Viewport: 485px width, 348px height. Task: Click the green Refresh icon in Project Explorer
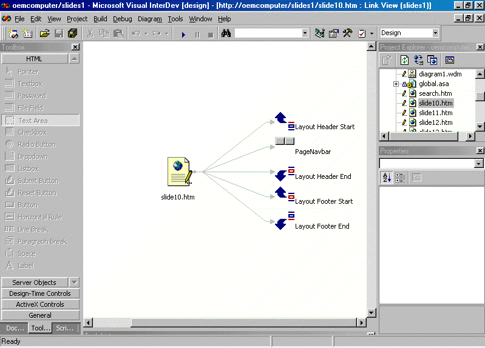pyautogui.click(x=404, y=60)
